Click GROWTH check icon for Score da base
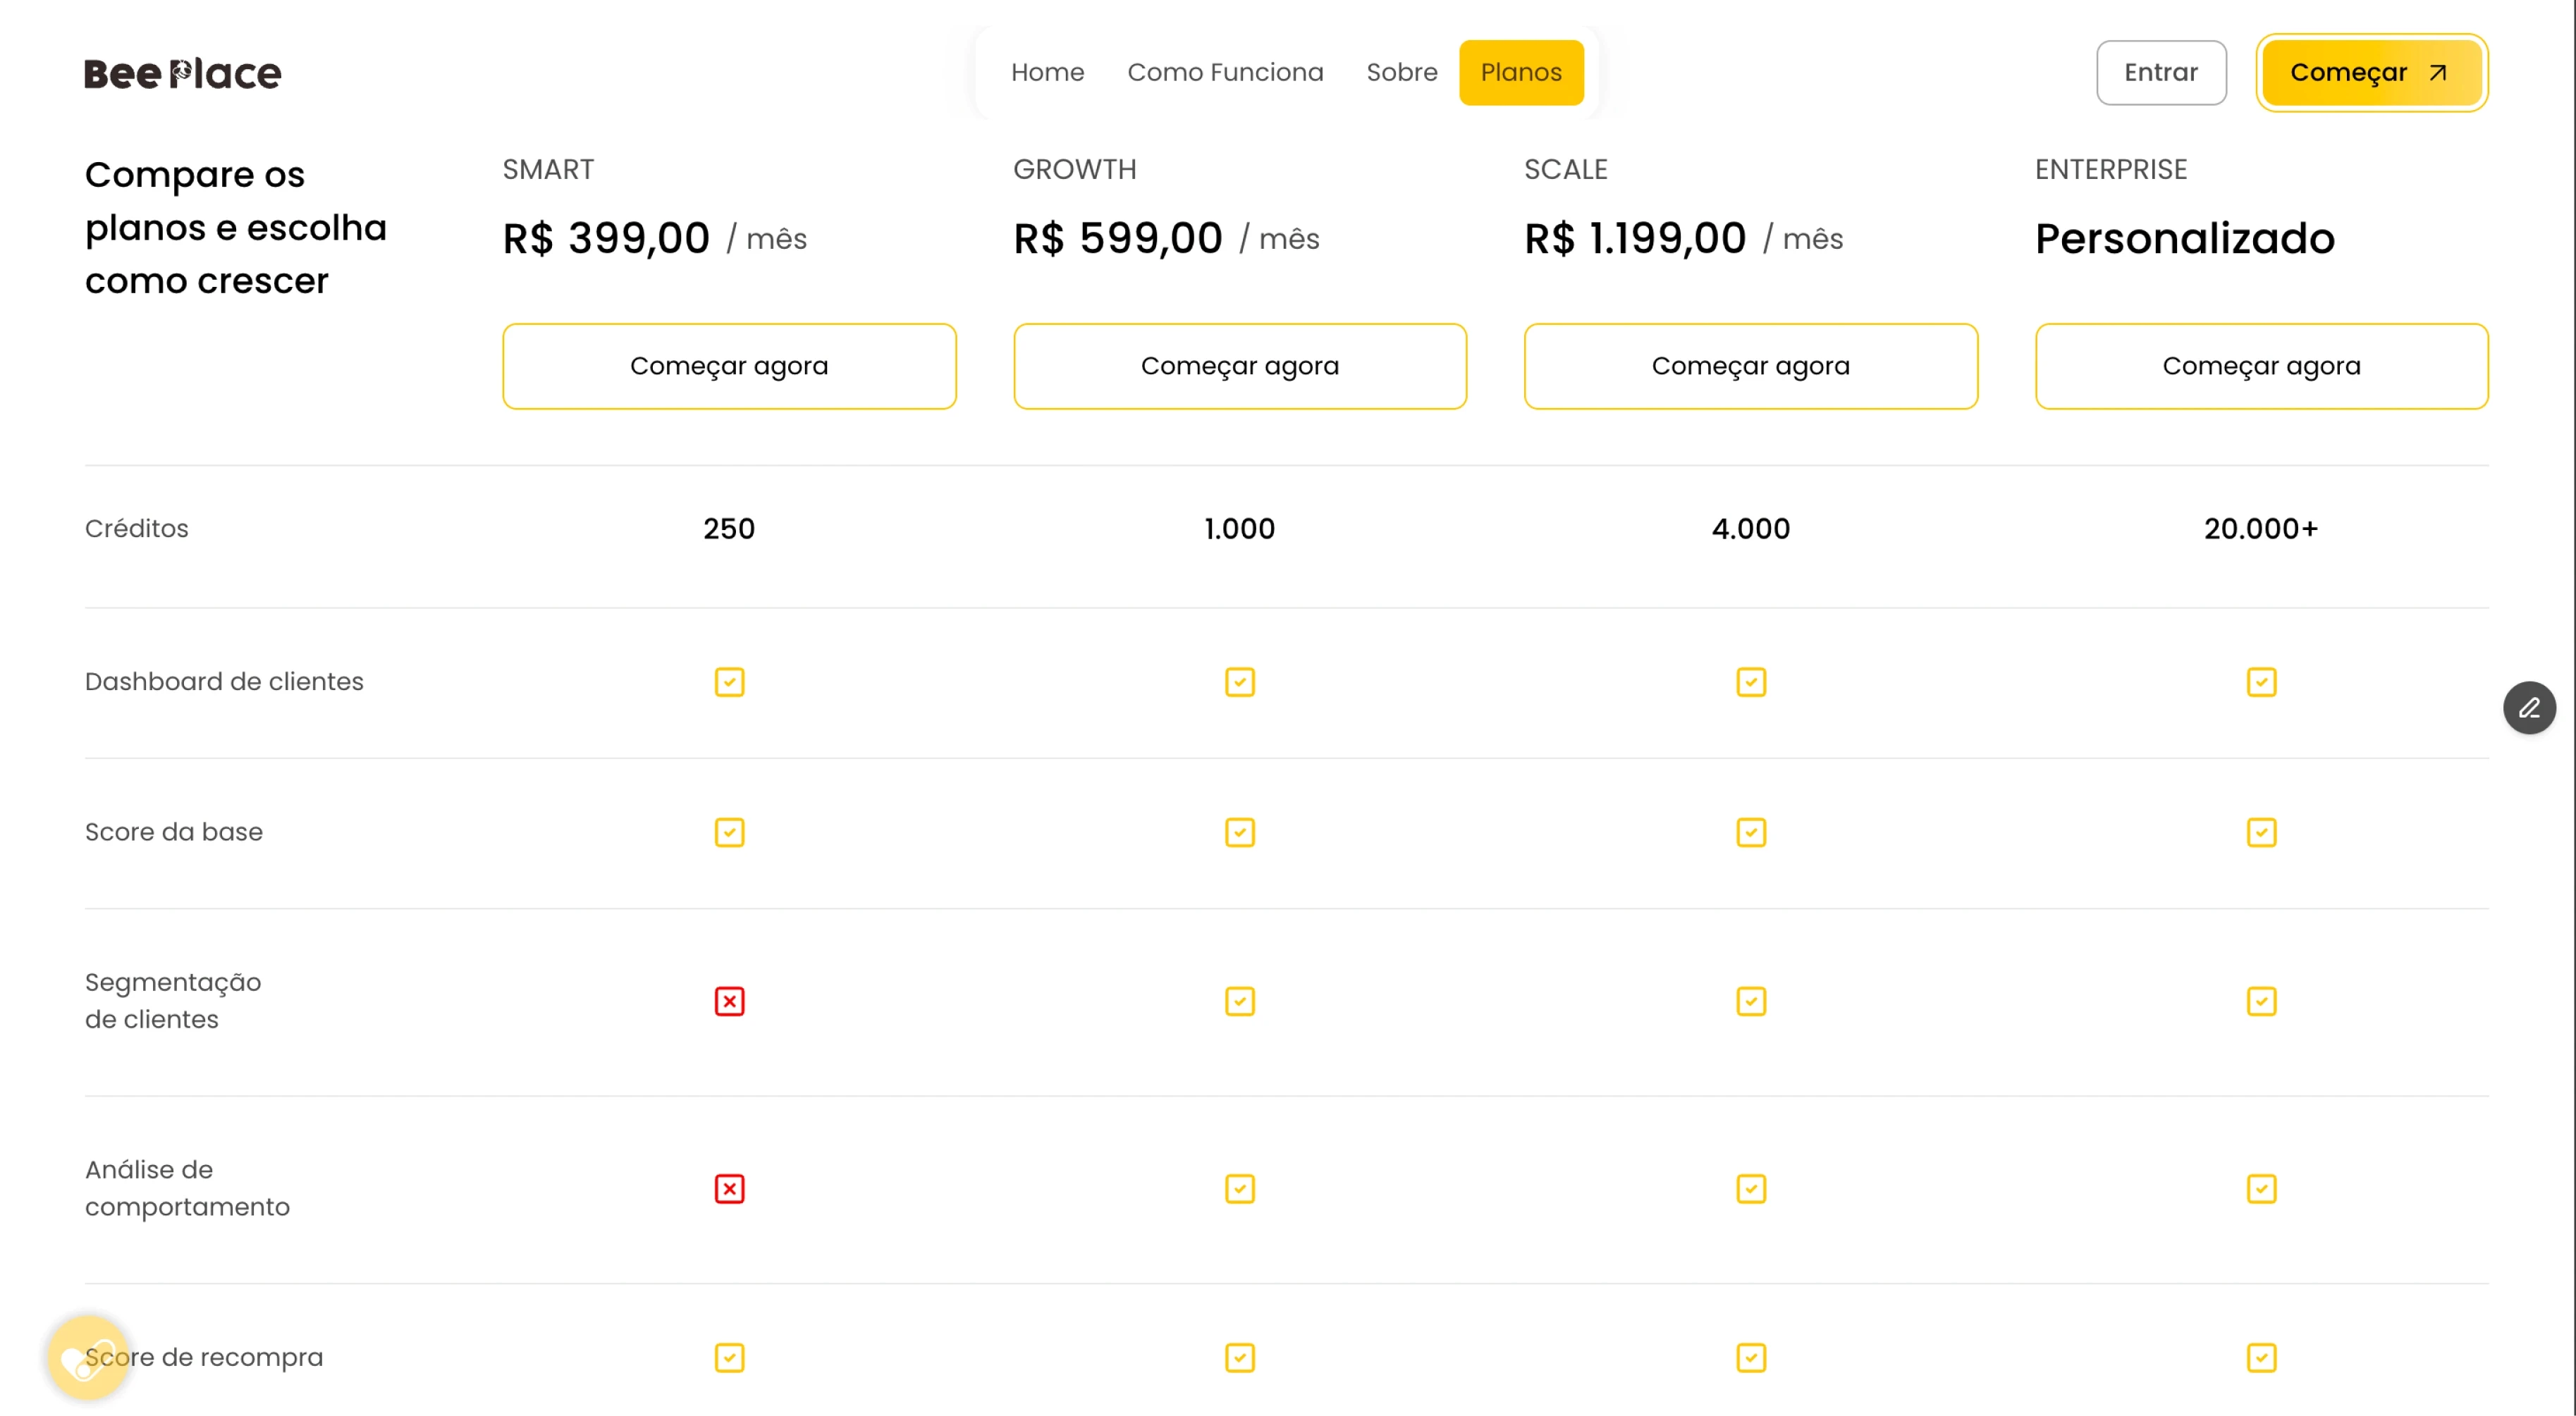This screenshot has height=1416, width=2576. 1240,833
